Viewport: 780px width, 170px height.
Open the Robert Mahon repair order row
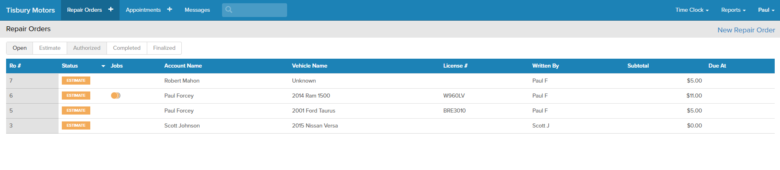[182, 81]
